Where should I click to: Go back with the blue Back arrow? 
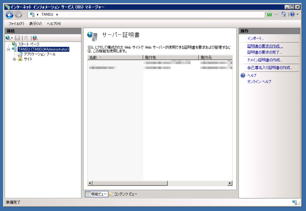tap(9, 15)
